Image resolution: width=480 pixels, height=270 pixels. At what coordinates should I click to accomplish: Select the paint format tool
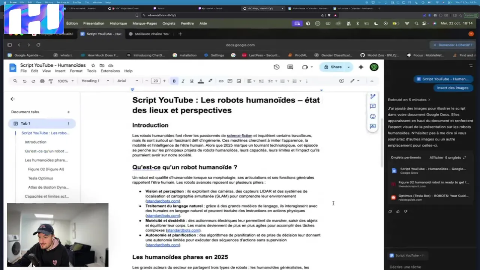point(51,81)
